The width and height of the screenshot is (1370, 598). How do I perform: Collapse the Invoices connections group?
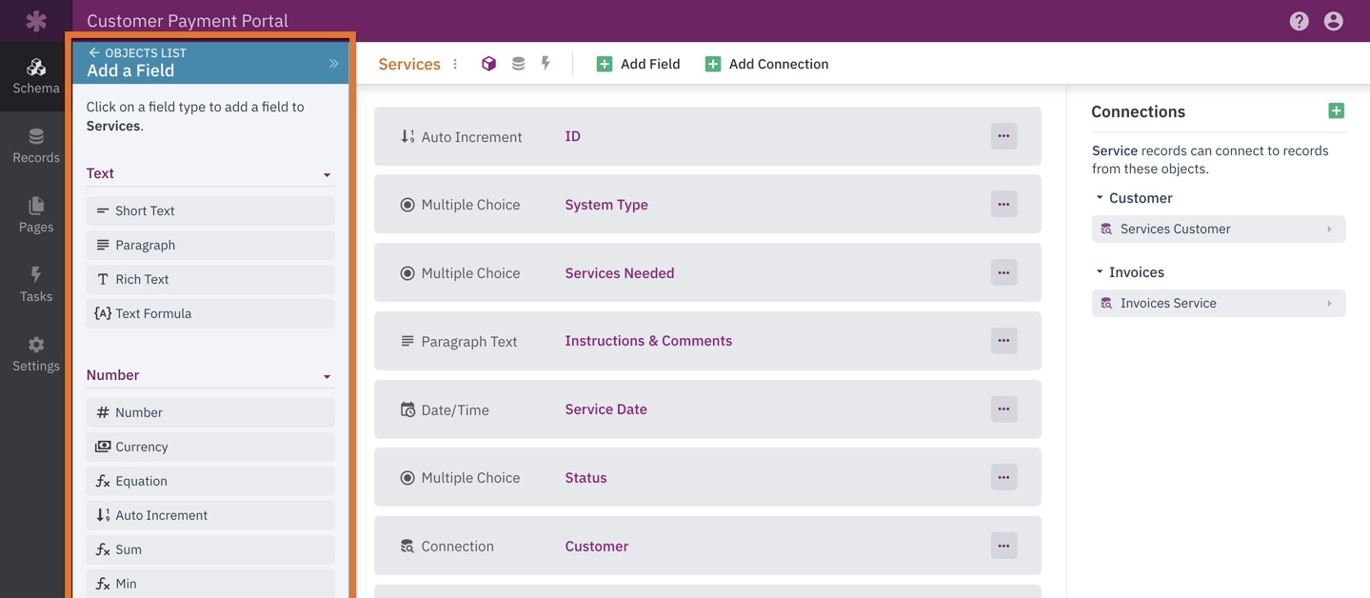click(x=1100, y=272)
